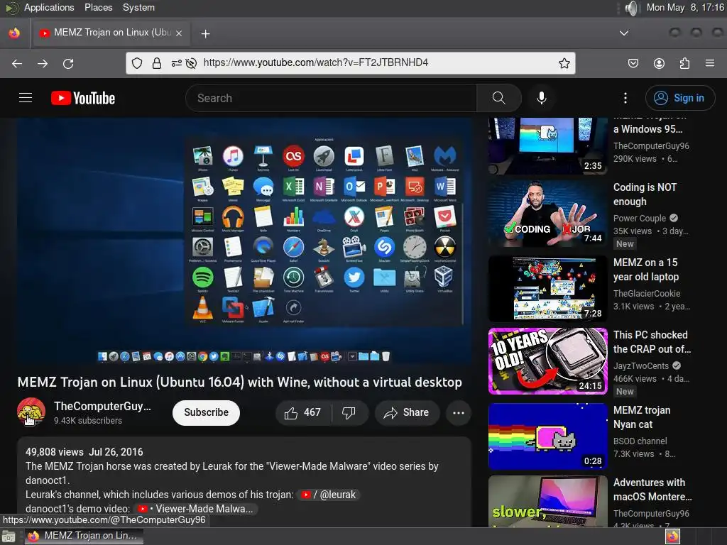Open the clock showing Mon May 8
Viewport: 727px width, 545px height.
pyautogui.click(x=685, y=7)
